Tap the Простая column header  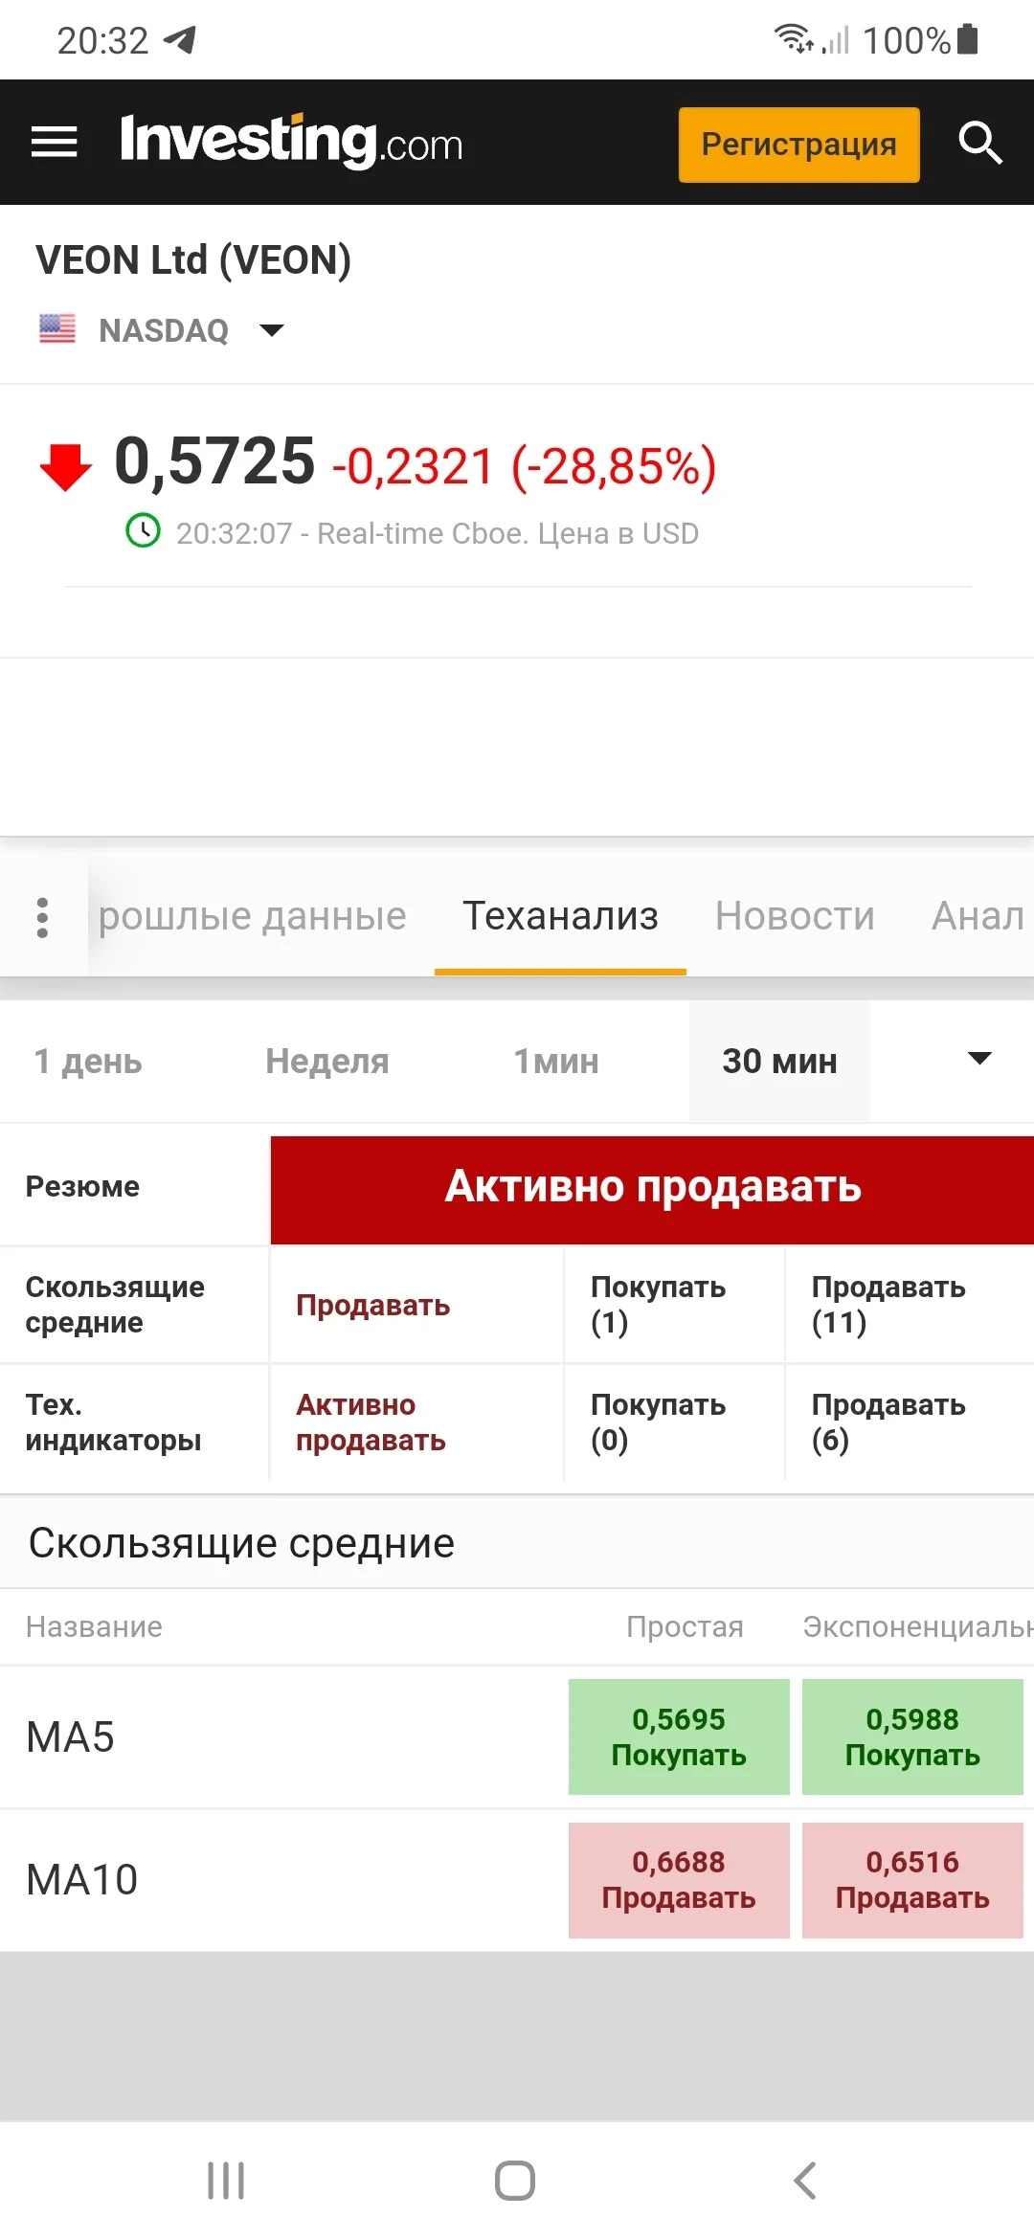pos(685,1626)
